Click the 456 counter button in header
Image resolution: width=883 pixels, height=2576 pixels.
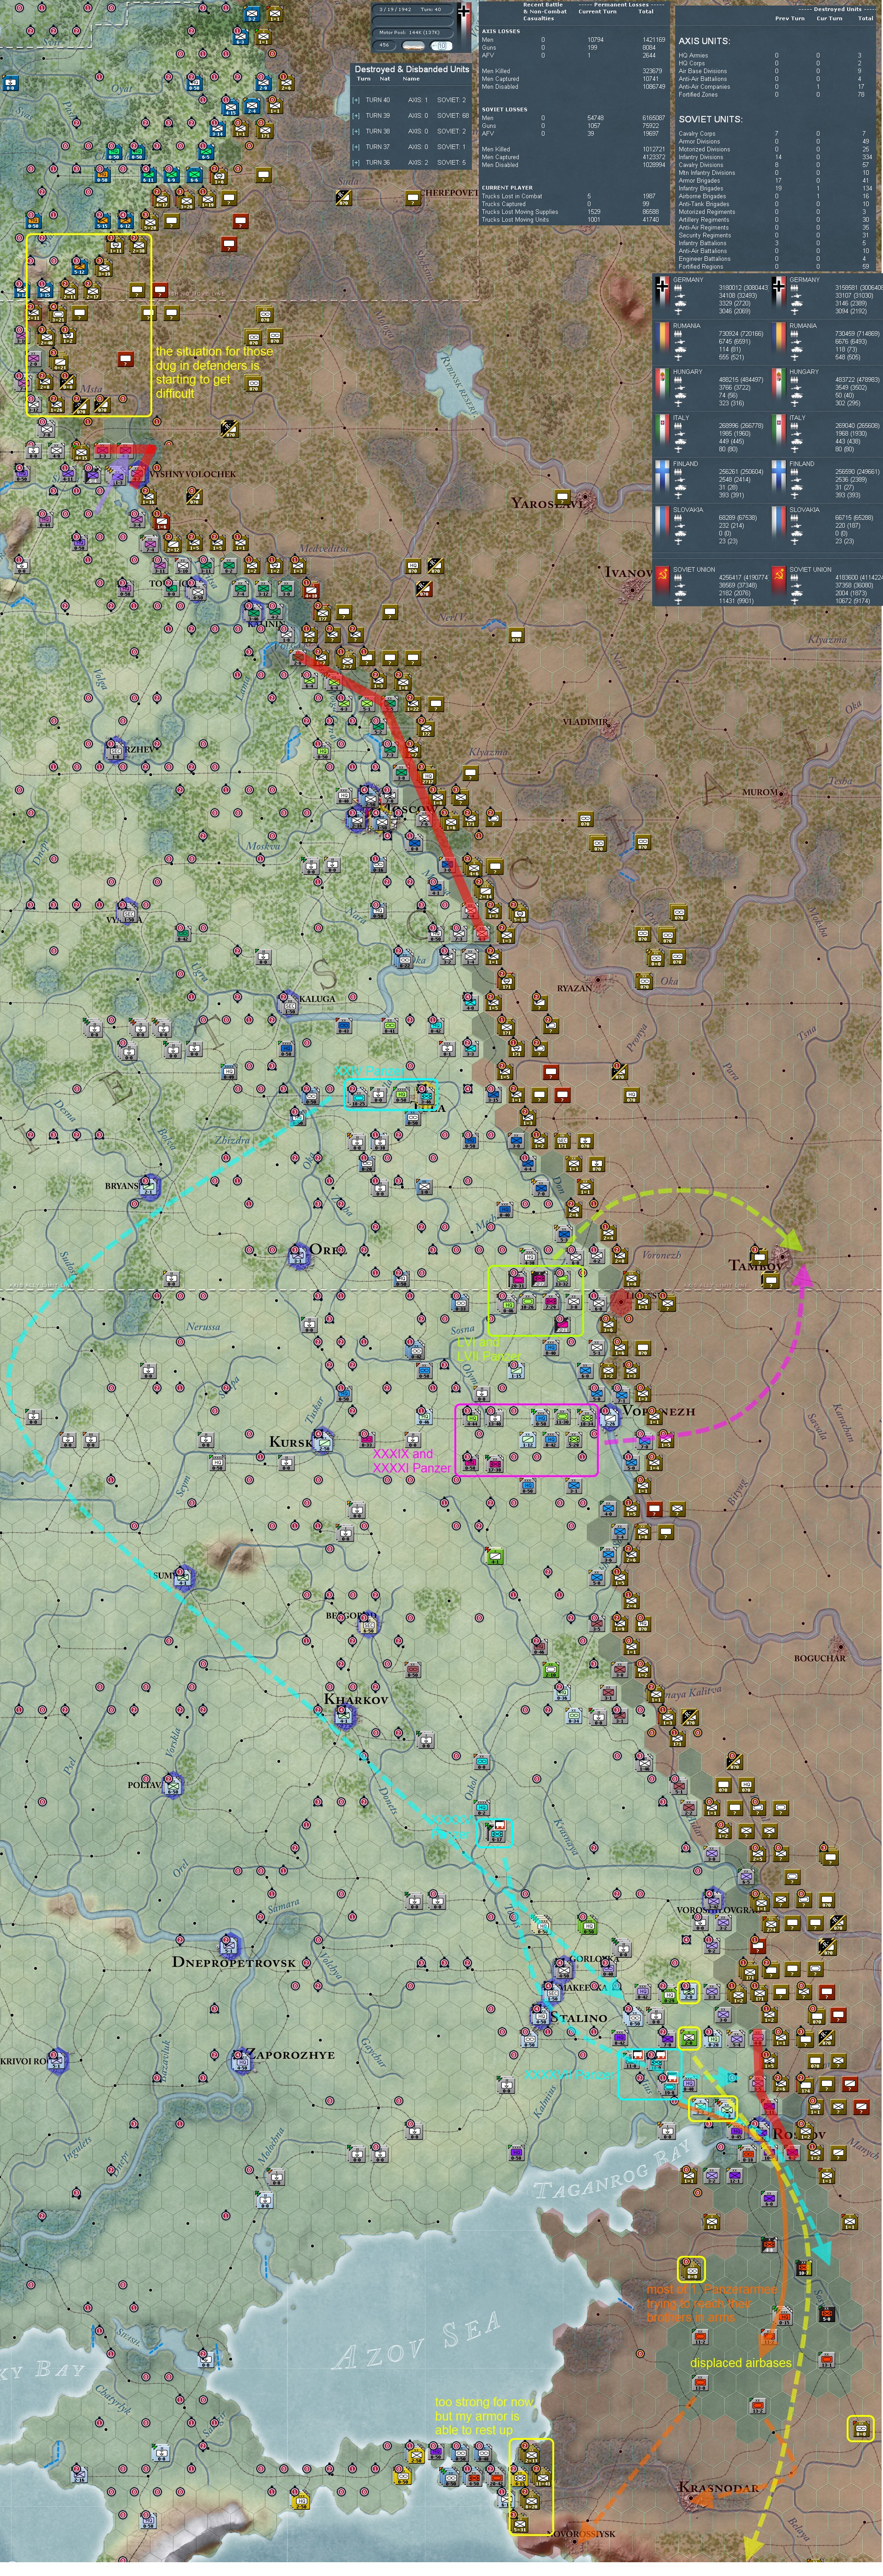[x=385, y=45]
